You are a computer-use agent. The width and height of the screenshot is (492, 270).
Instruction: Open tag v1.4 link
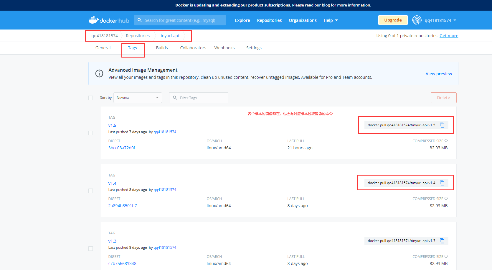tap(112, 183)
